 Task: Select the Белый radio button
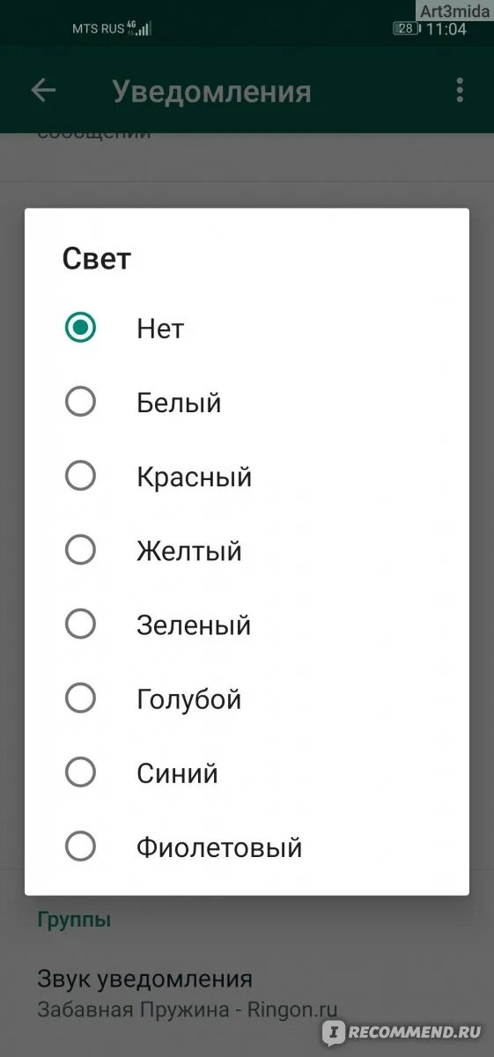pos(80,403)
